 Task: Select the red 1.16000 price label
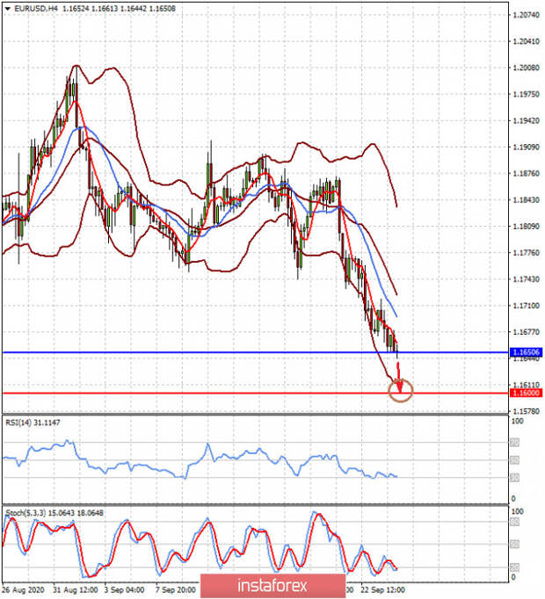[x=526, y=393]
